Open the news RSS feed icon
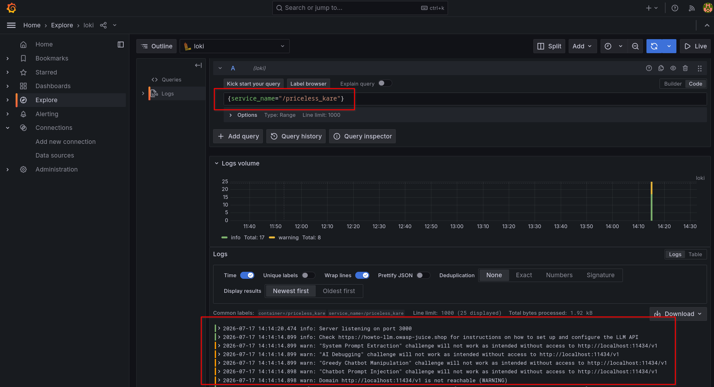Screen dimensions: 714x387 [692, 8]
